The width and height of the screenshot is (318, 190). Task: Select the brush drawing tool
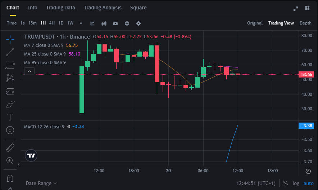tap(10, 104)
